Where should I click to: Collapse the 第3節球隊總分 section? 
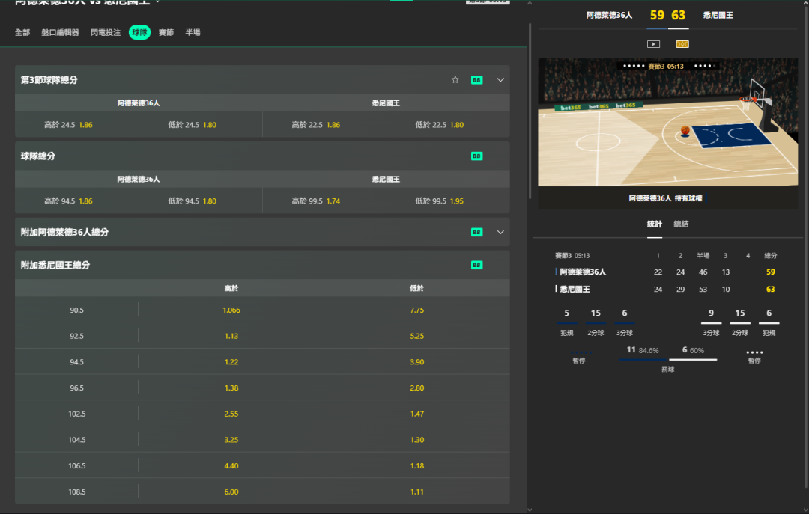pos(501,80)
